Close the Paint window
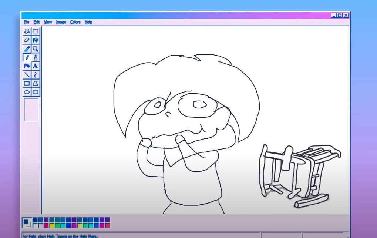377x238 pixels. click(346, 16)
